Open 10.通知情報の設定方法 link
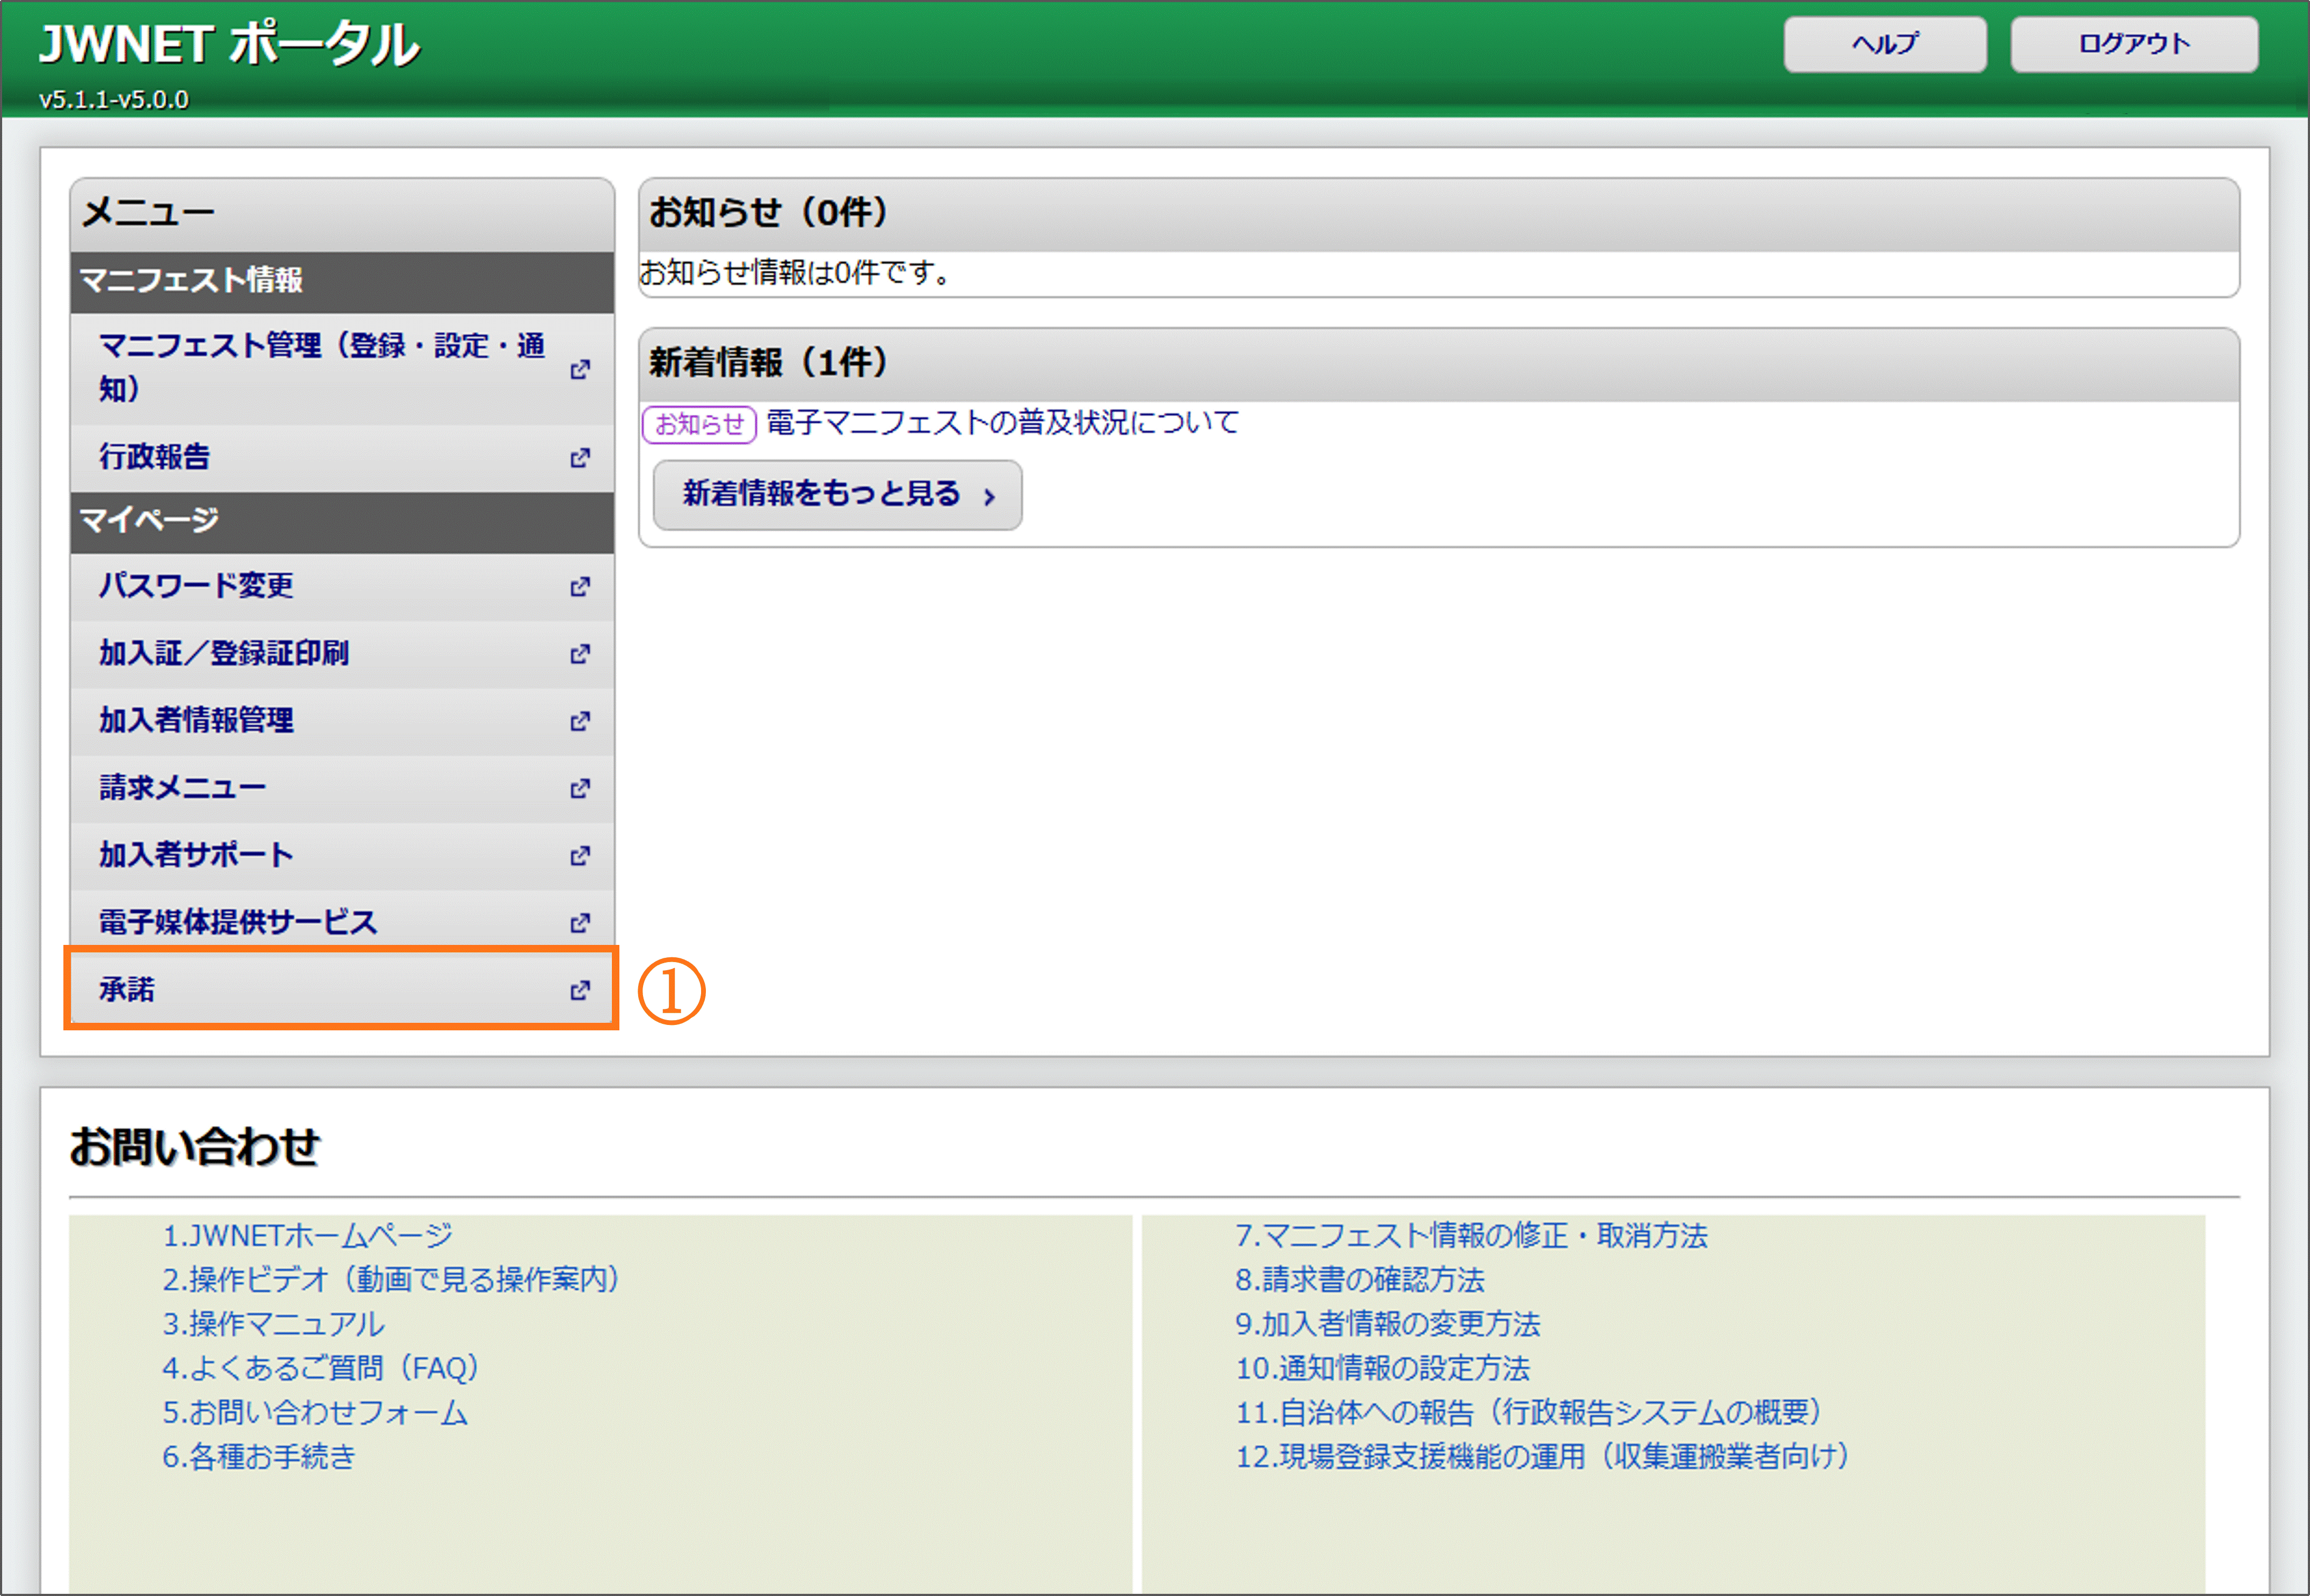 click(1382, 1368)
